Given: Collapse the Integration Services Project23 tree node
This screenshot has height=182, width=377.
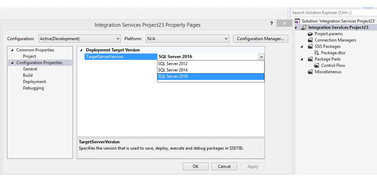Looking at the screenshot, I should (296, 28).
